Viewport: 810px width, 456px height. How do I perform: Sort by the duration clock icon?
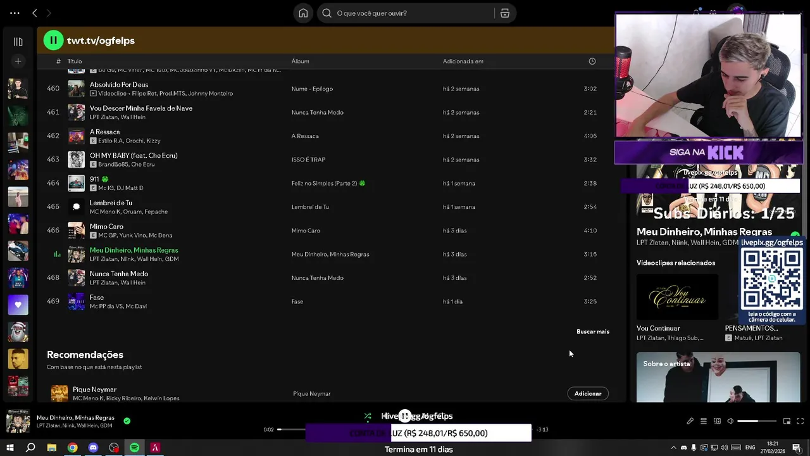(592, 61)
